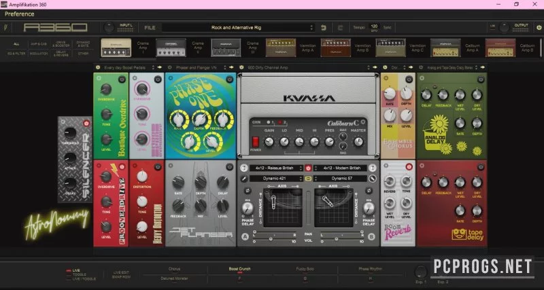This screenshot has height=290, width=544.
Task: Toggle Ensemble Chorus pedal power button
Action: pos(409,79)
